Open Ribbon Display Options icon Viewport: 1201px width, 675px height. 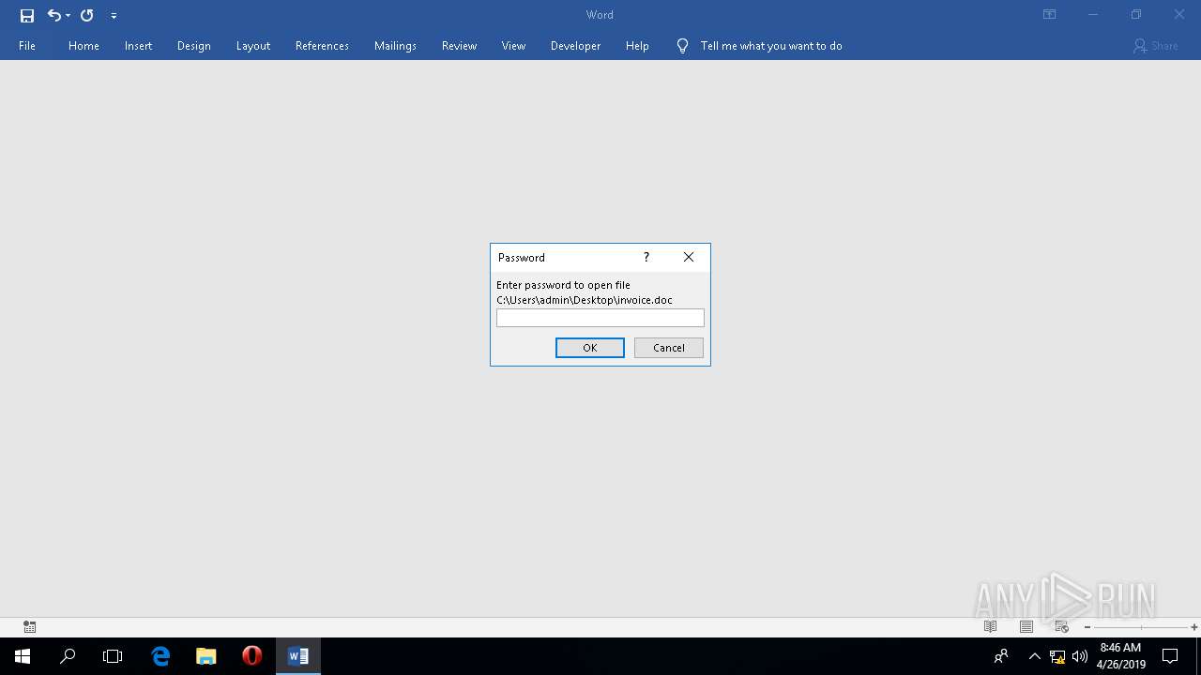coord(1050,15)
